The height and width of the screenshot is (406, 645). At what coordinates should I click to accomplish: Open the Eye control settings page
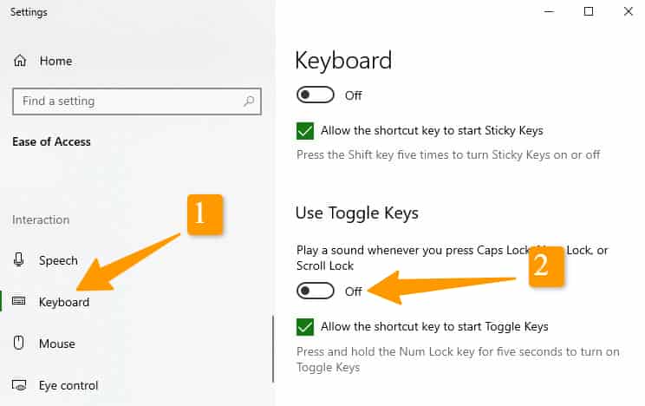pyautogui.click(x=68, y=385)
